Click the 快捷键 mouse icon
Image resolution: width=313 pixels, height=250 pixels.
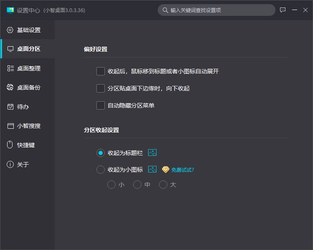click(10, 145)
